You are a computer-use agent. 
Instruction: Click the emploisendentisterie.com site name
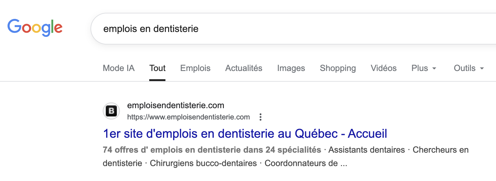pyautogui.click(x=176, y=105)
